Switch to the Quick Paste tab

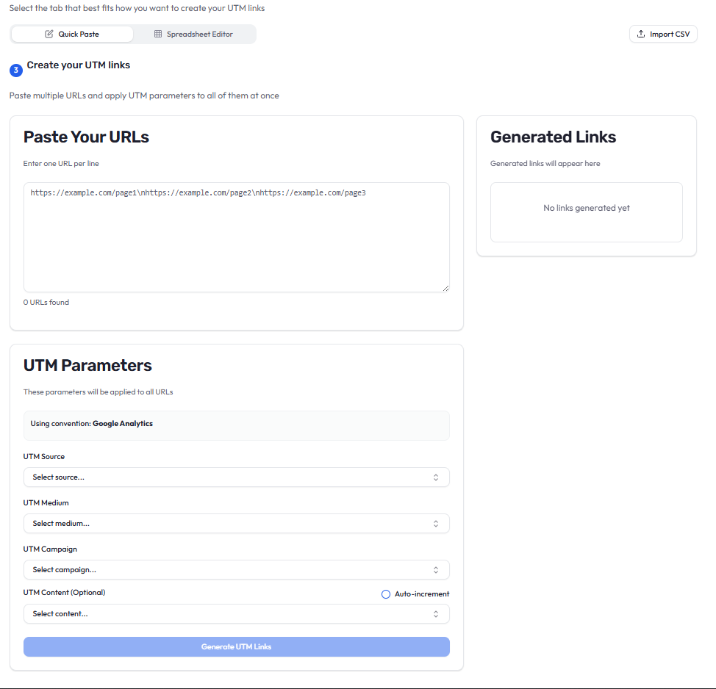[x=72, y=35]
